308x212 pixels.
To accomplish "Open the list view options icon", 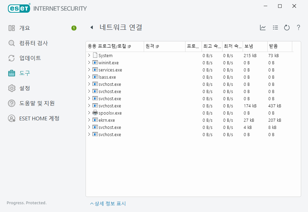I will [275, 28].
